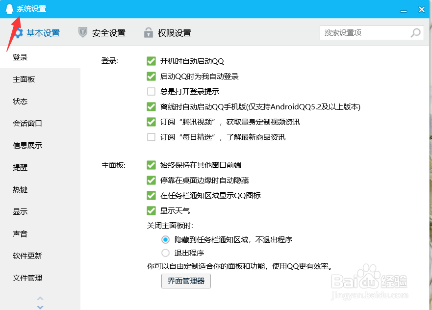432x310 pixels.
Task: Enable 总是打开登录提示 checkbox
Action: pyautogui.click(x=151, y=91)
